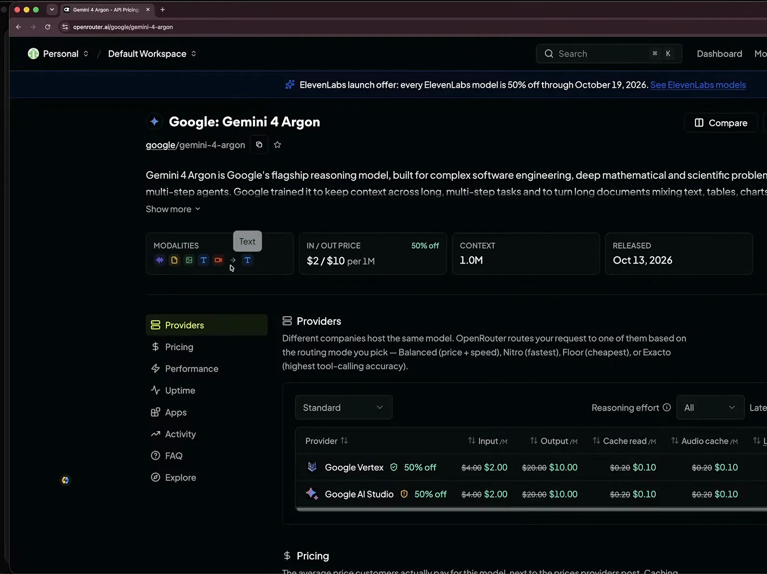
Task: Open the Default Workspace switcher
Action: click(152, 54)
